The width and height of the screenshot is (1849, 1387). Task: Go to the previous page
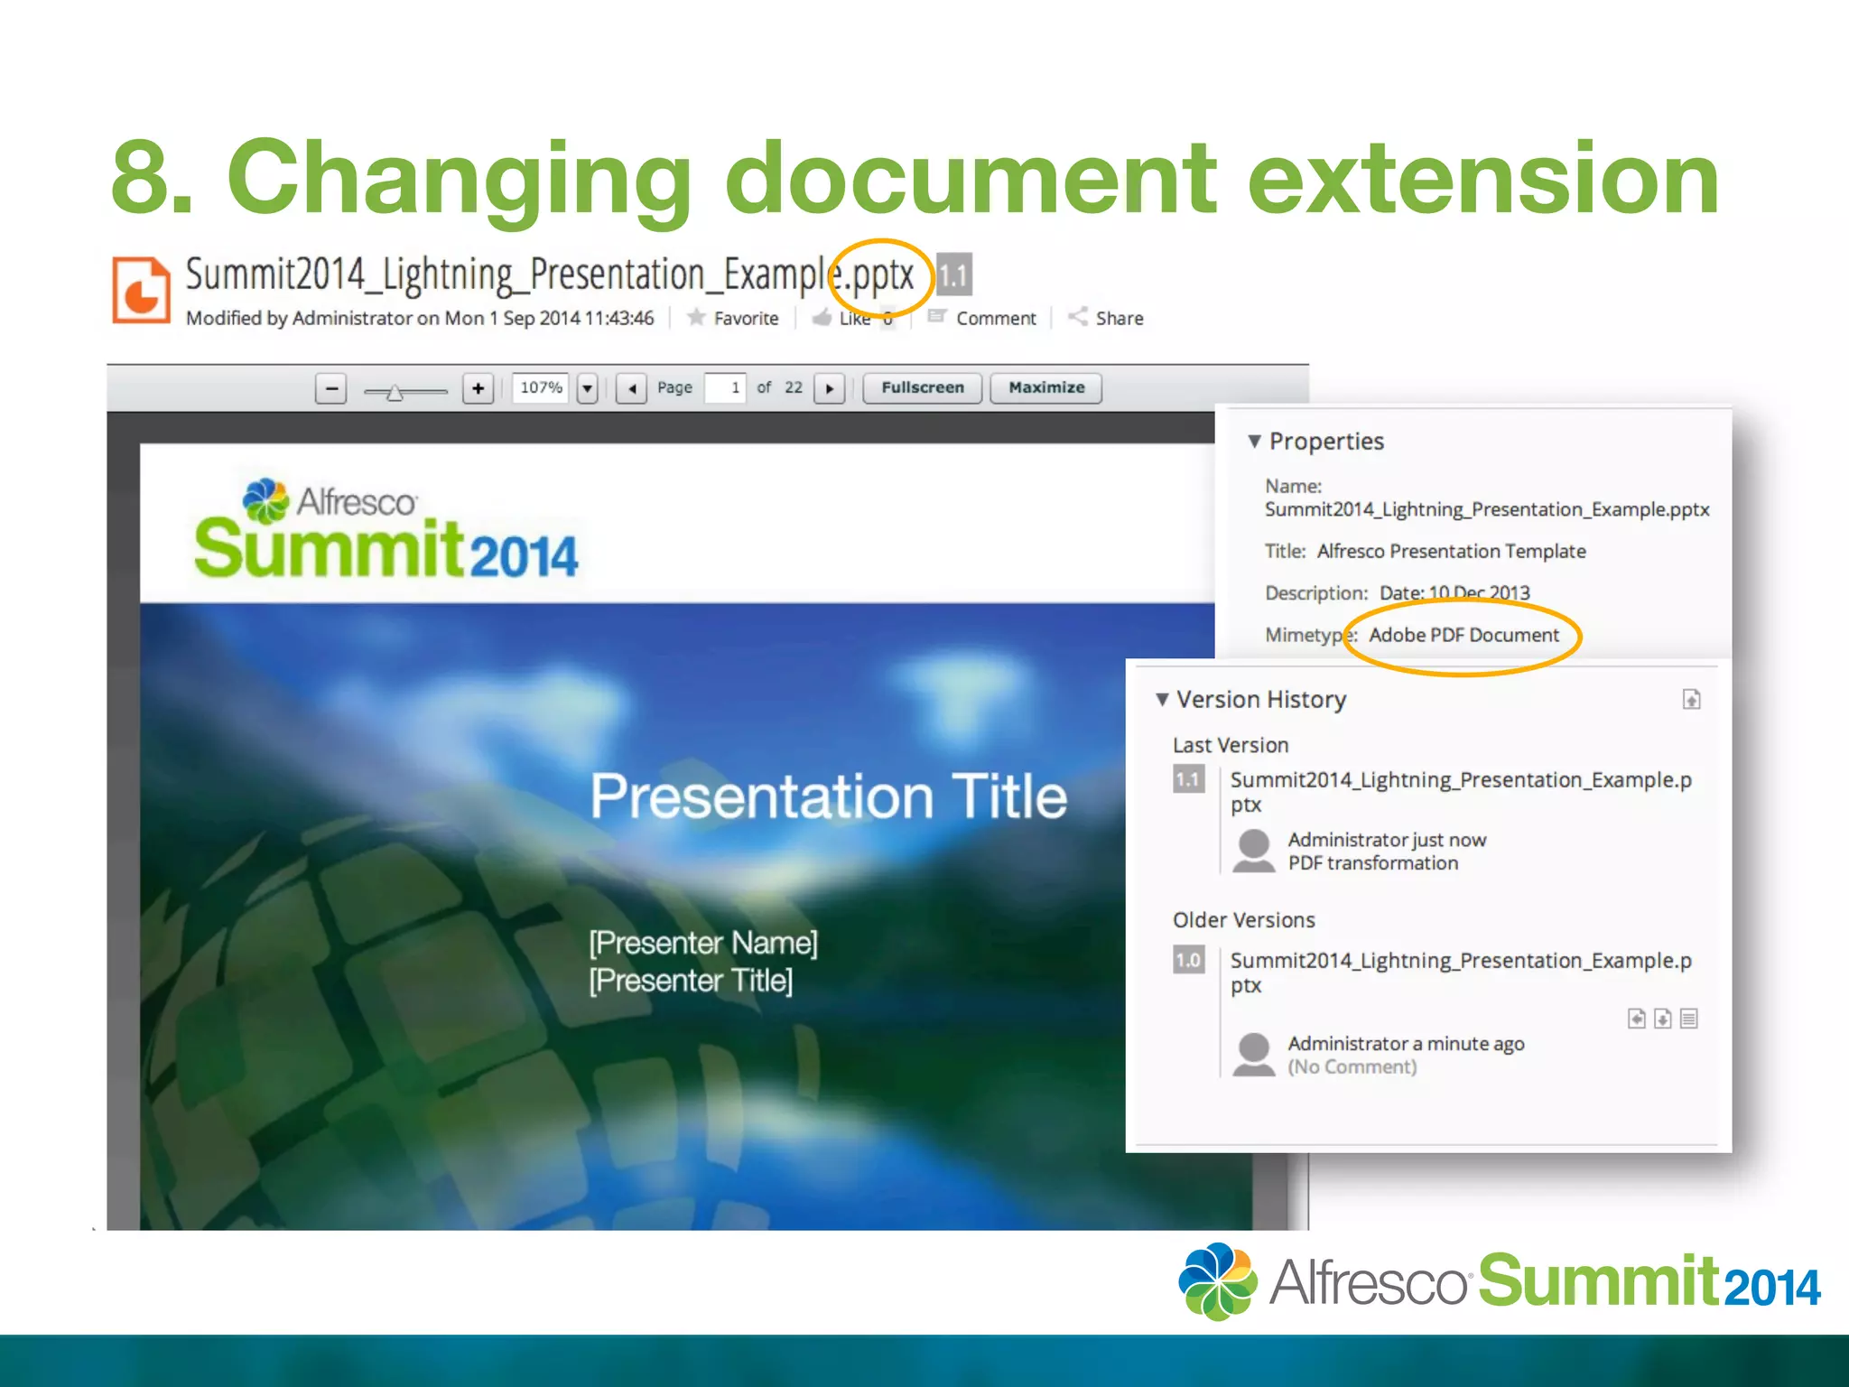point(632,388)
